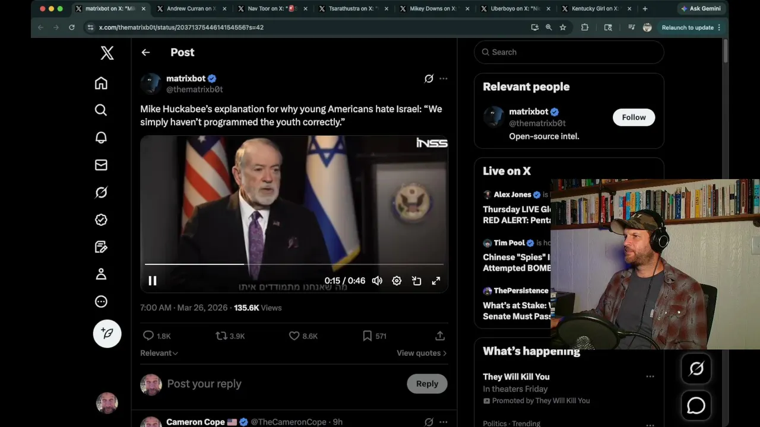Open Grok explain icon on matrixbot post
The height and width of the screenshot is (427, 760).
[429, 78]
